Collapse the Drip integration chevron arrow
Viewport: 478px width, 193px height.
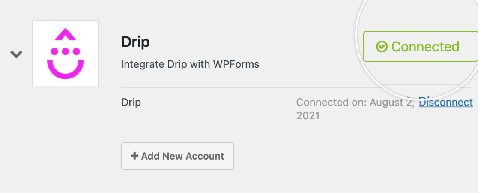[x=16, y=54]
